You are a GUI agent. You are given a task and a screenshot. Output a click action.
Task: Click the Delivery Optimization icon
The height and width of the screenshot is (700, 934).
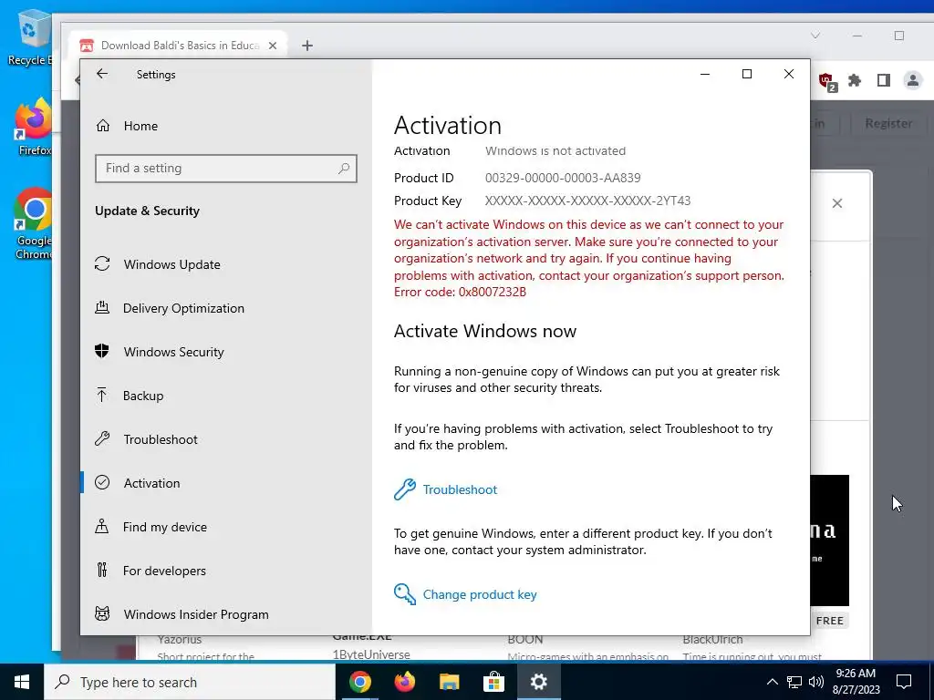pyautogui.click(x=102, y=307)
